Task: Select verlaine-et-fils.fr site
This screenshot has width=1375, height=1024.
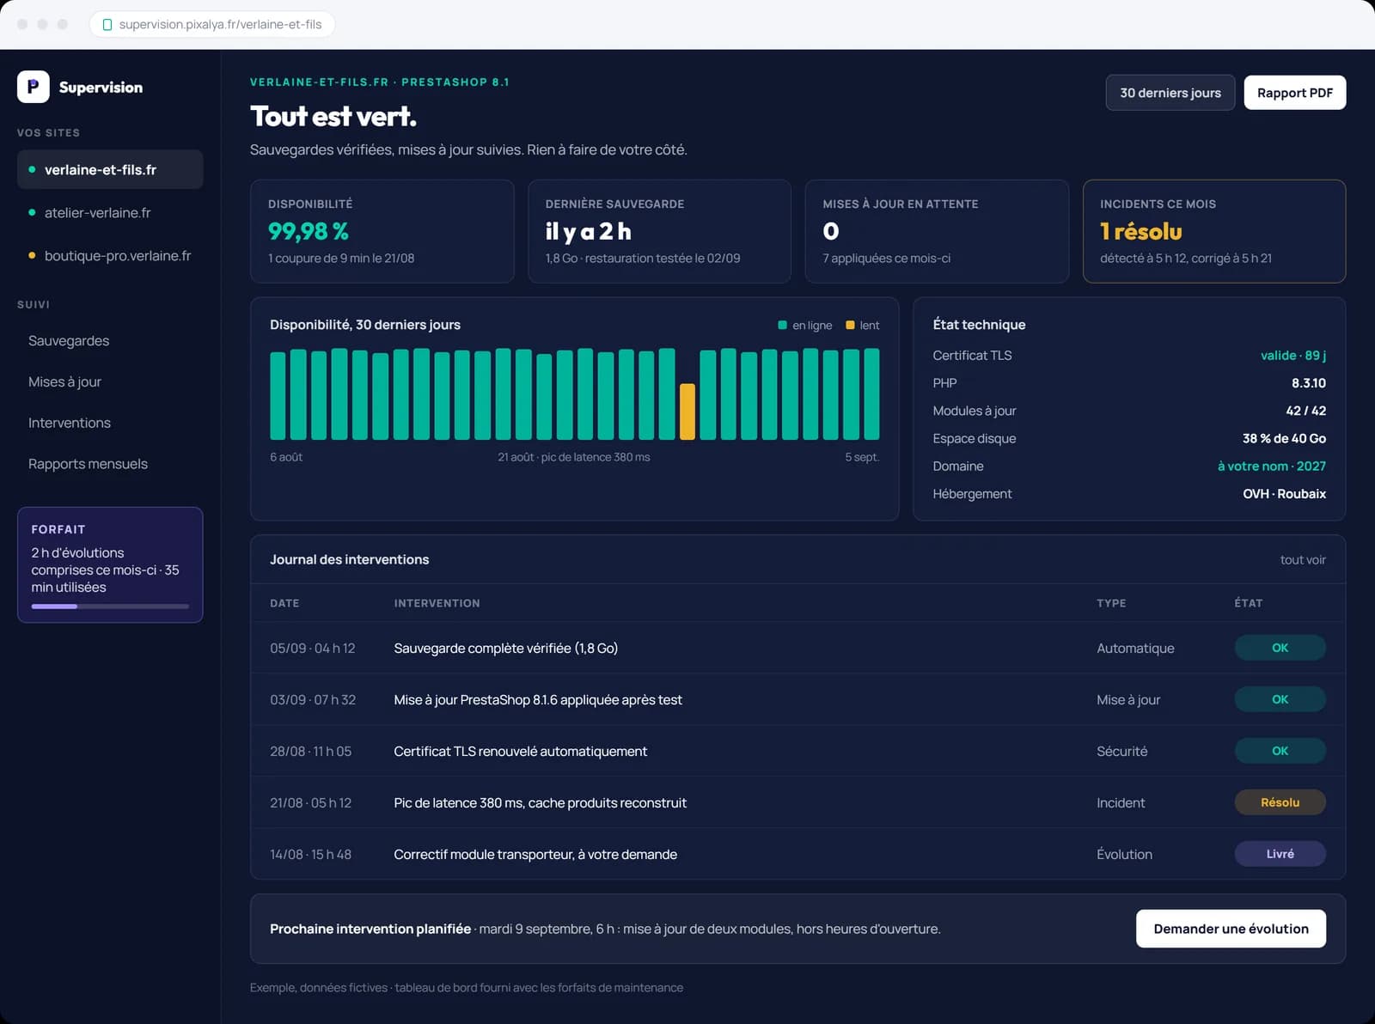Action: click(110, 169)
